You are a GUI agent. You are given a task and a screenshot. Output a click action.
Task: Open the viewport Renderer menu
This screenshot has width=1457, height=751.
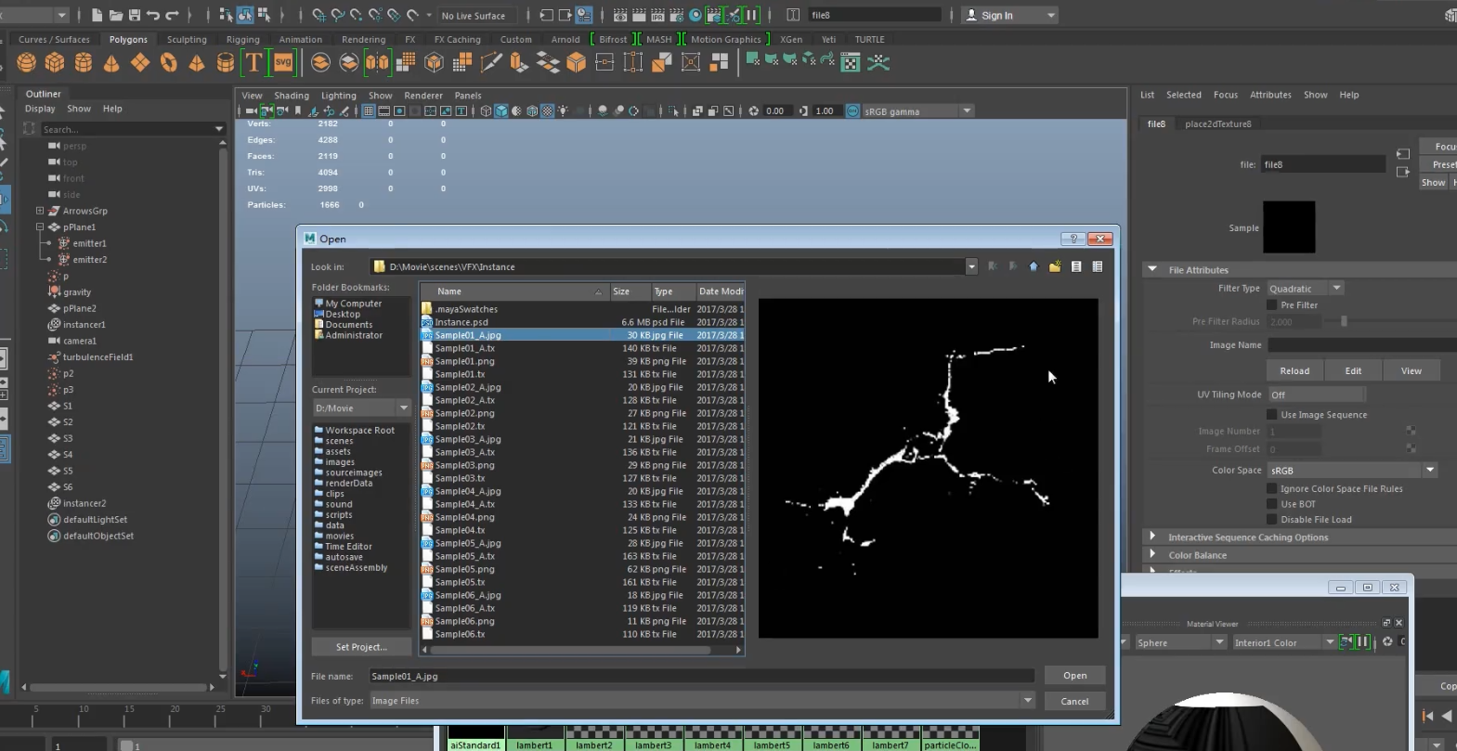click(x=423, y=95)
